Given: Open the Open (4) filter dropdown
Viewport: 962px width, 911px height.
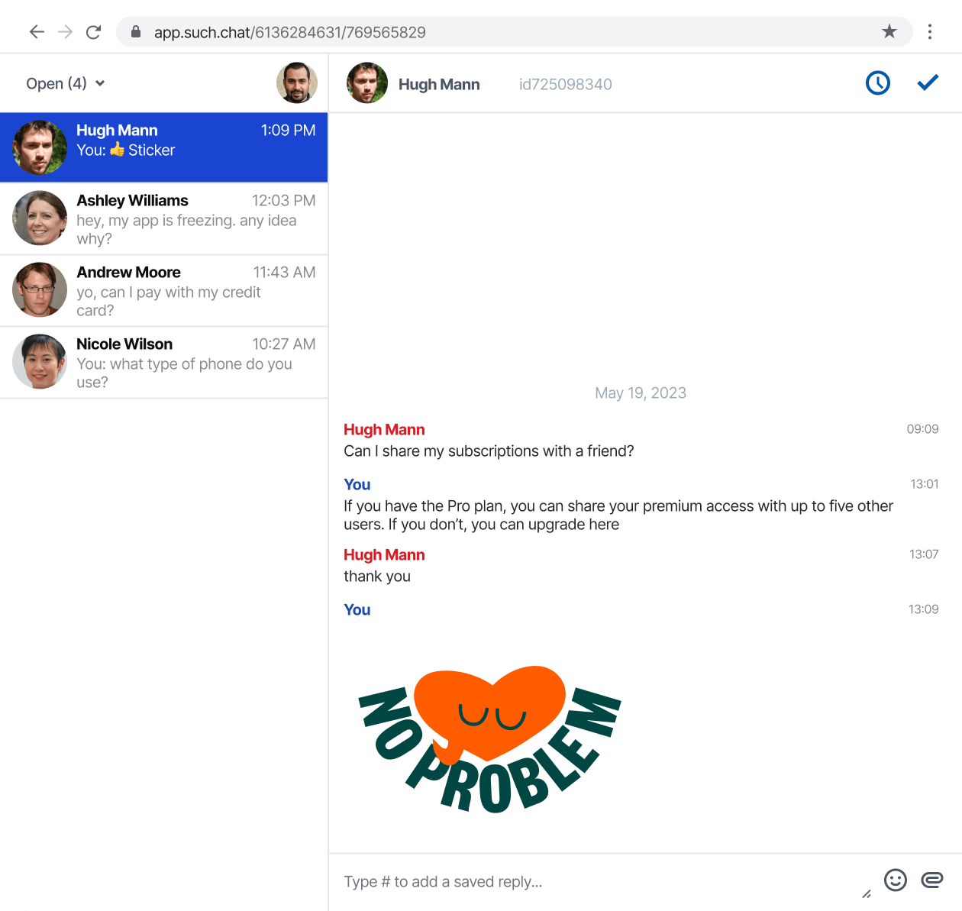Looking at the screenshot, I should 65,83.
